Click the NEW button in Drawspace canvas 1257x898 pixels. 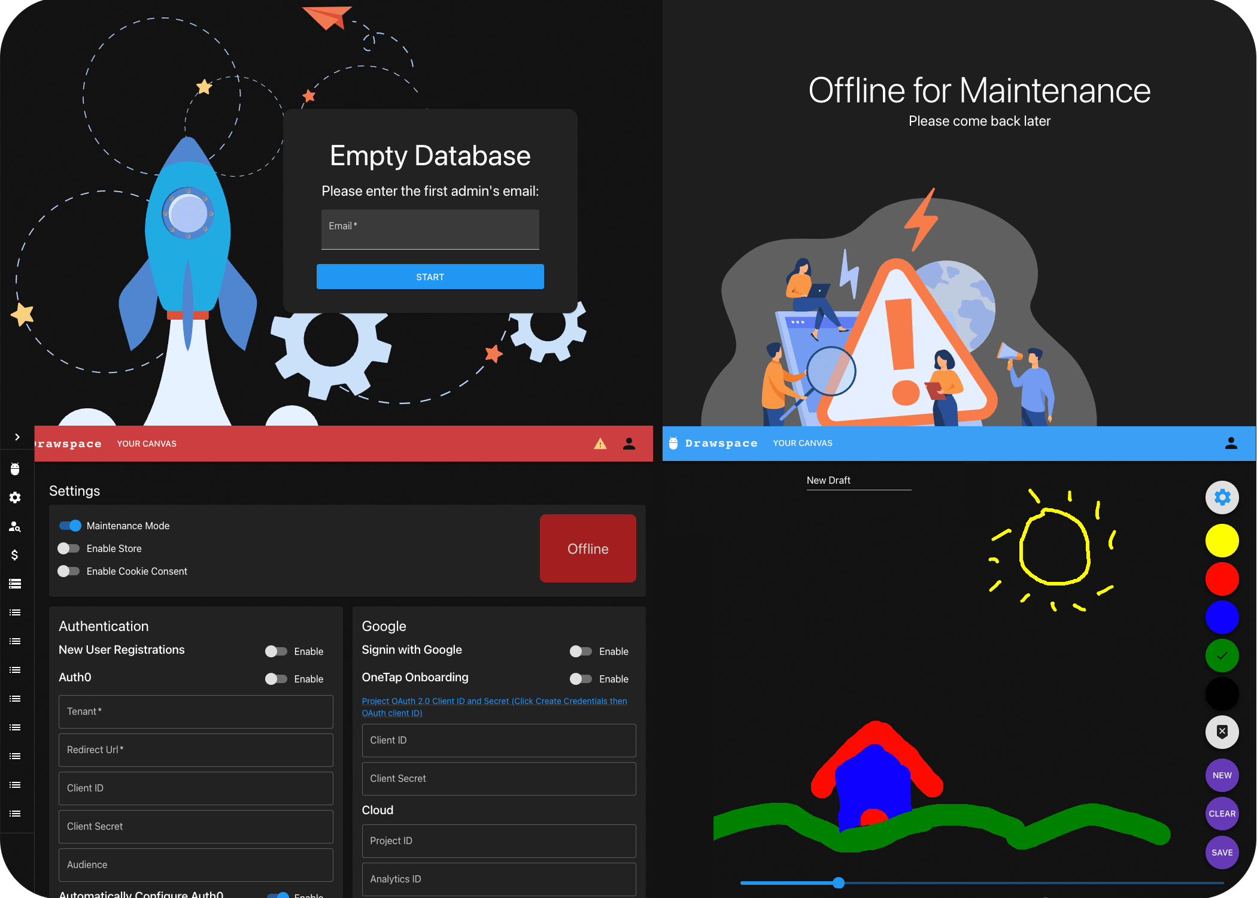click(1222, 775)
